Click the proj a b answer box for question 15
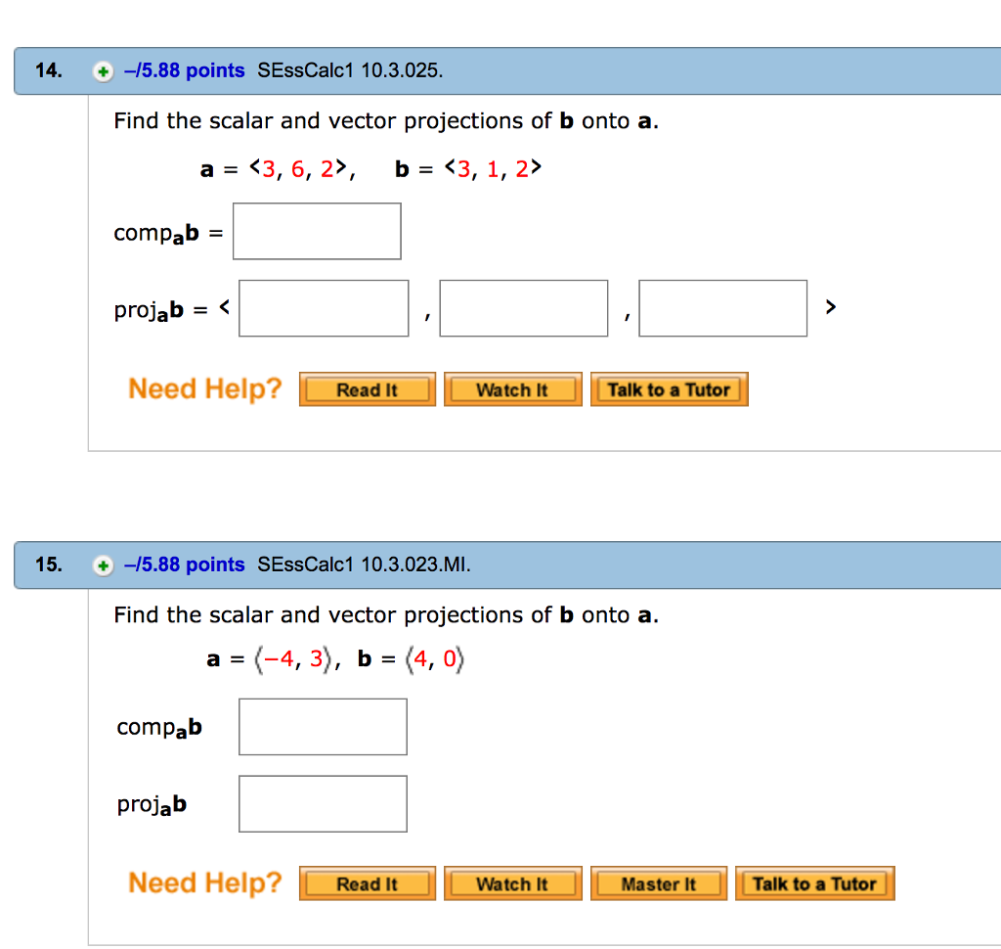1001x949 pixels. coord(323,802)
